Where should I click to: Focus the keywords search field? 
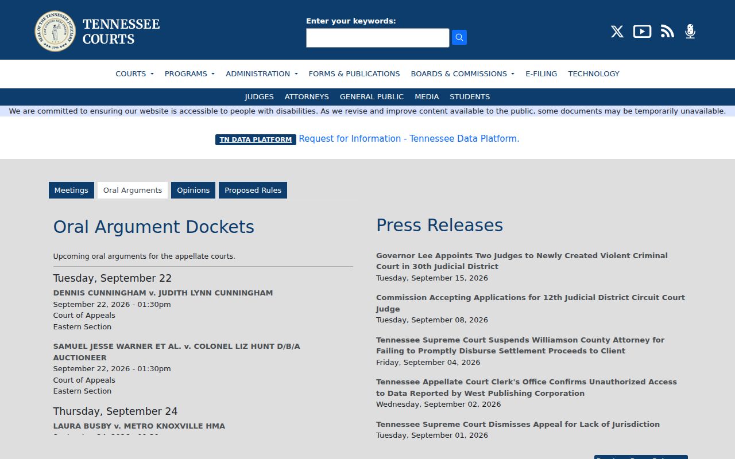click(x=378, y=38)
